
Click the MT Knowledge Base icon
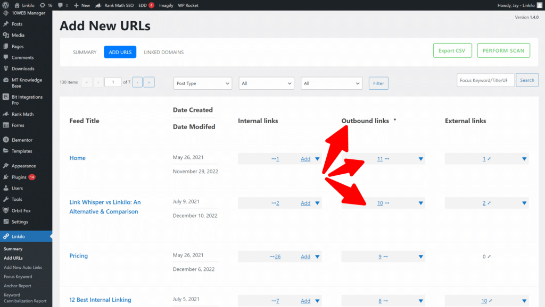6,80
